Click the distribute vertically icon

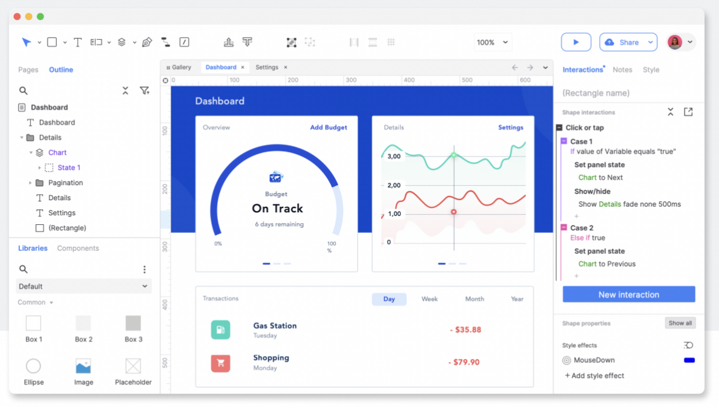tap(373, 42)
